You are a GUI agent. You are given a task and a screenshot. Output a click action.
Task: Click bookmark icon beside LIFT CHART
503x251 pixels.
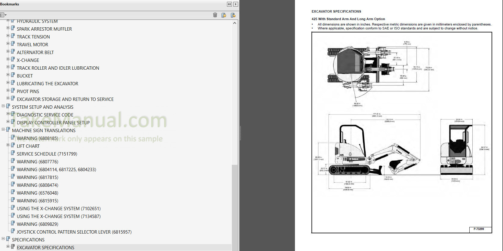[13, 146]
